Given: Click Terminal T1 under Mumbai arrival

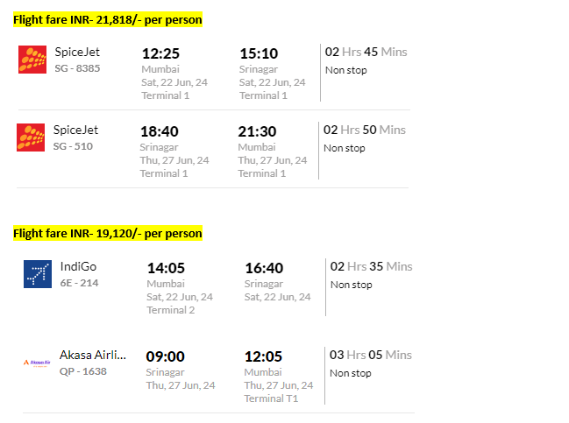Looking at the screenshot, I should click(271, 398).
